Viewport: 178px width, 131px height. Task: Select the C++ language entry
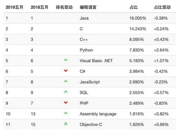point(84,39)
